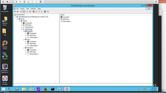
Task: Open Access Manager desktop shortcut
Action: pyautogui.click(x=5, y=80)
